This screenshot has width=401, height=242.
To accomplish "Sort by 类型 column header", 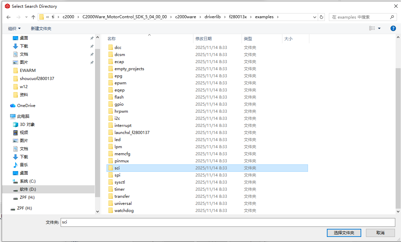I will coord(248,39).
